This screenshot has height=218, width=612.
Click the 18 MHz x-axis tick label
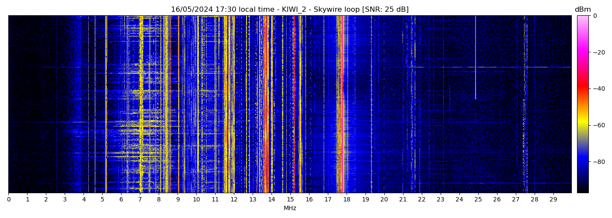click(x=347, y=200)
